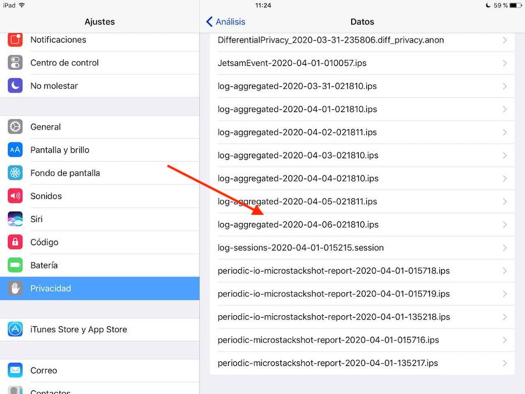
Task: Open periodic-io-microstackshot-report-2020-04-01-015718.ips
Action: pos(362,271)
